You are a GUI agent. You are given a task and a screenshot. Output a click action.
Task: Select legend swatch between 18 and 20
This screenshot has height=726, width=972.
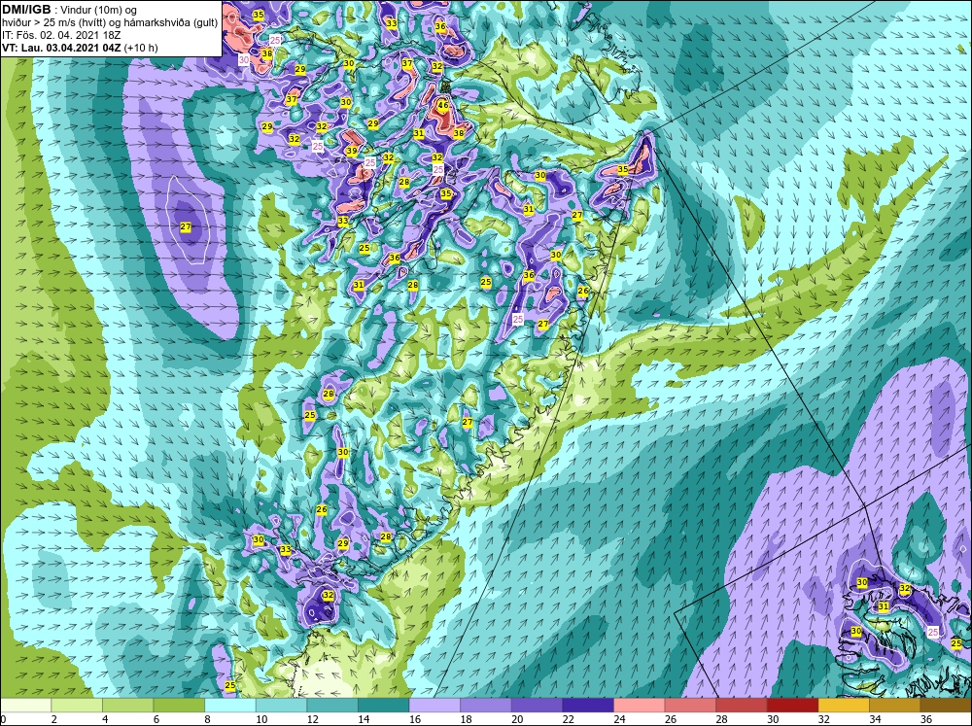point(486,706)
